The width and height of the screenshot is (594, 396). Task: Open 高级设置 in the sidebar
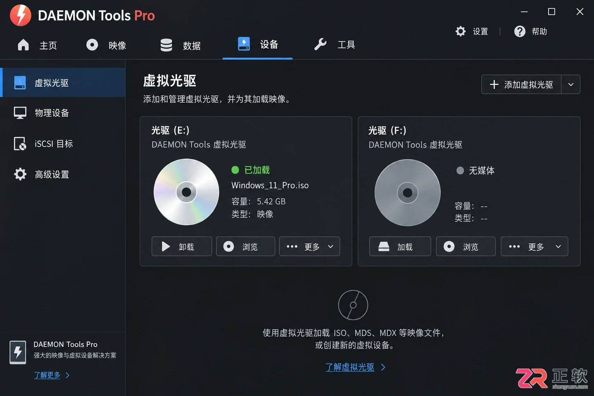63,174
